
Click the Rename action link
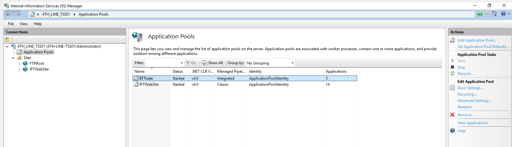coord(464,107)
